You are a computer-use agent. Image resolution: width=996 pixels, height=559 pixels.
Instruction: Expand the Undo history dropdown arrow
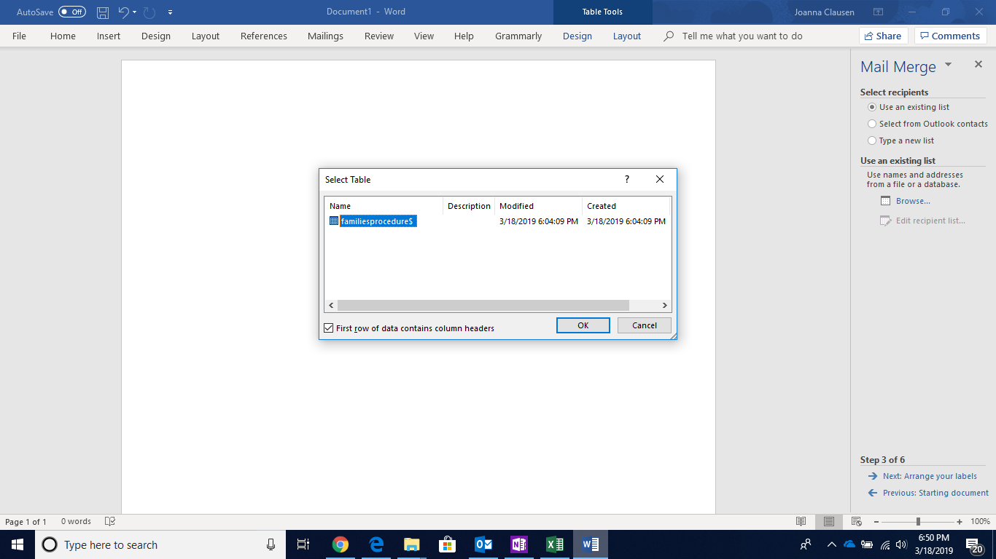pyautogui.click(x=135, y=12)
